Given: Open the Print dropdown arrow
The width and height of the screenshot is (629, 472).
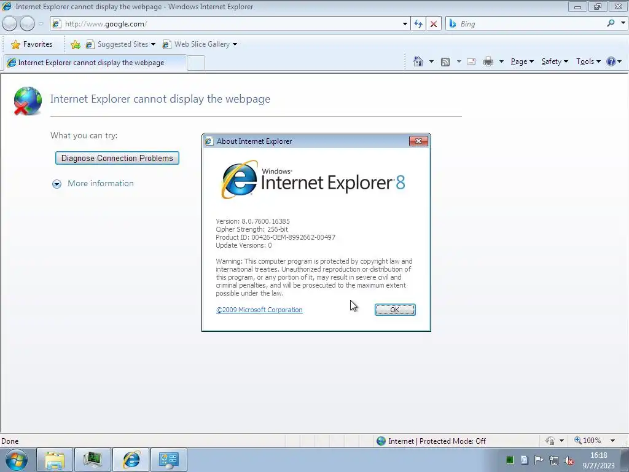Looking at the screenshot, I should (x=501, y=61).
